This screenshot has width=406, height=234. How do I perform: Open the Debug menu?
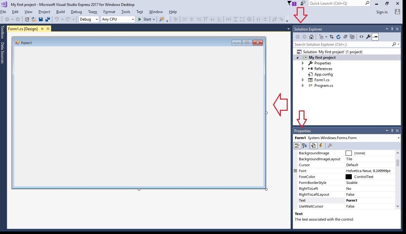tap(76, 12)
